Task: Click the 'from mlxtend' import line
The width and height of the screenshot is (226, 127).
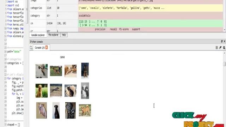Action: pos(15,36)
